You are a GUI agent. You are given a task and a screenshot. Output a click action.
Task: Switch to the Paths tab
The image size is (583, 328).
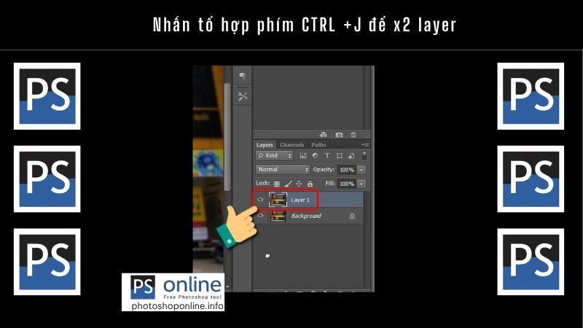[318, 144]
